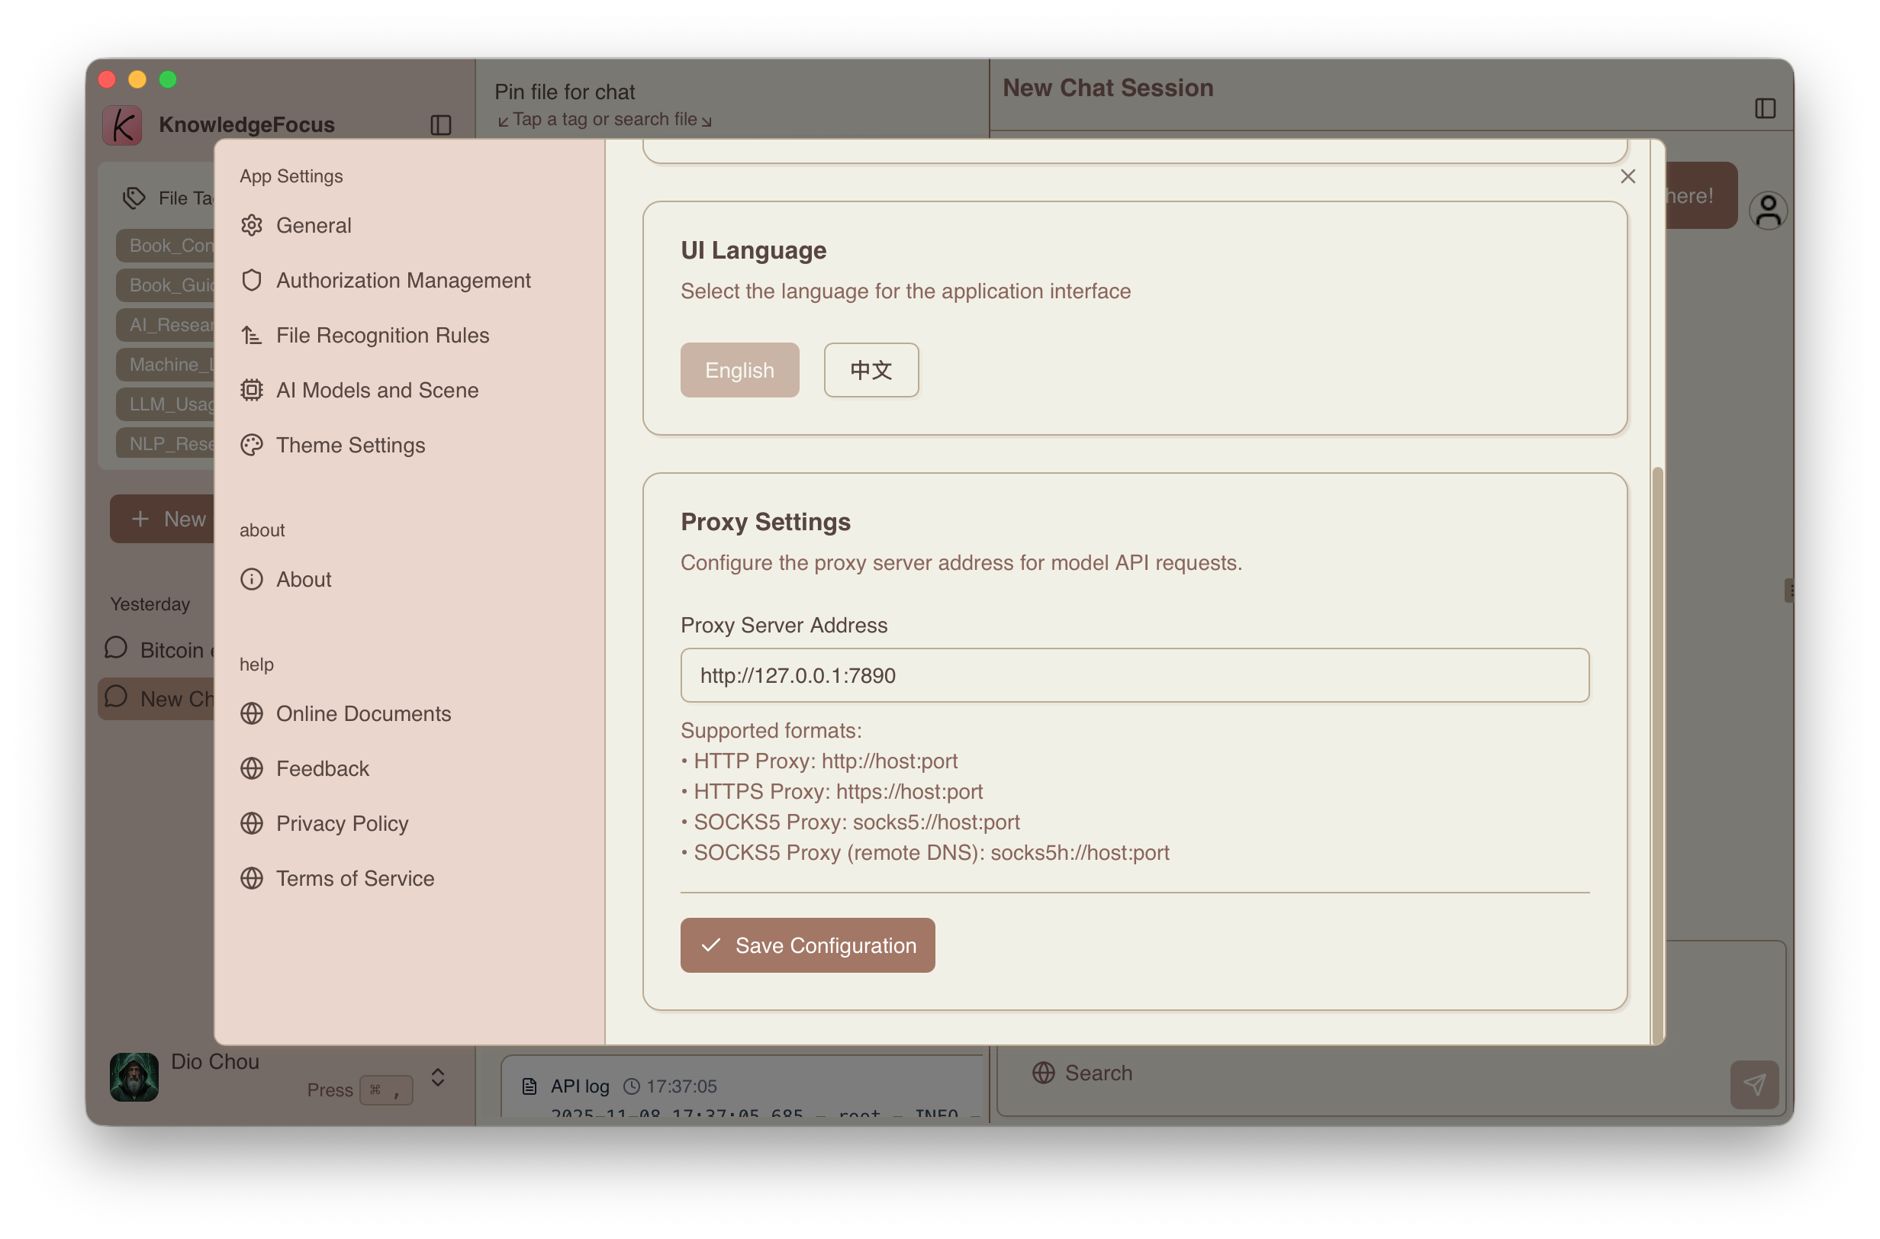Toggle the left sidebar panel icon
Viewport: 1880px width, 1239px height.
tap(441, 125)
